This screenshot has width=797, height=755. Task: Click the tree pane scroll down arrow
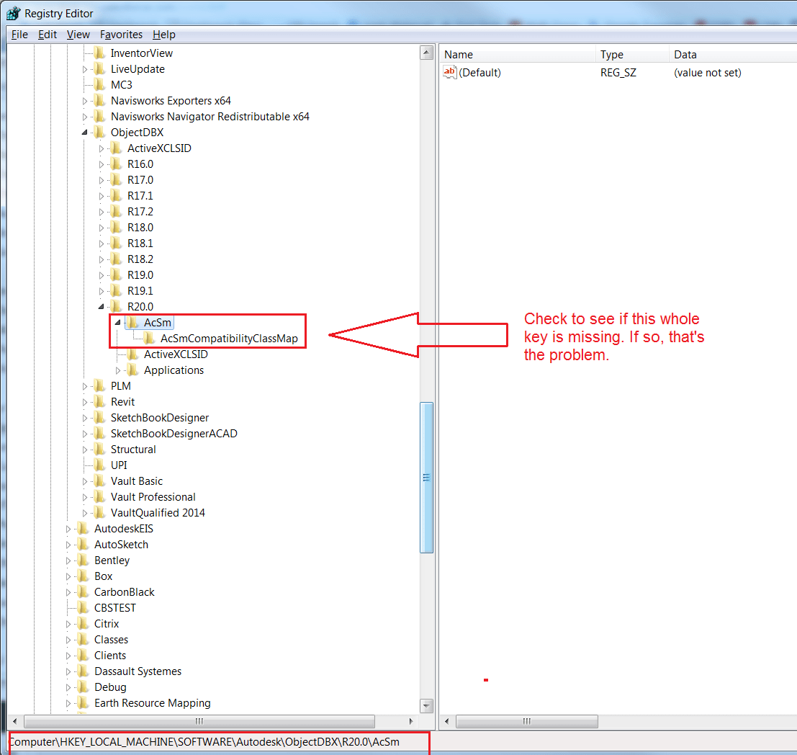click(426, 705)
